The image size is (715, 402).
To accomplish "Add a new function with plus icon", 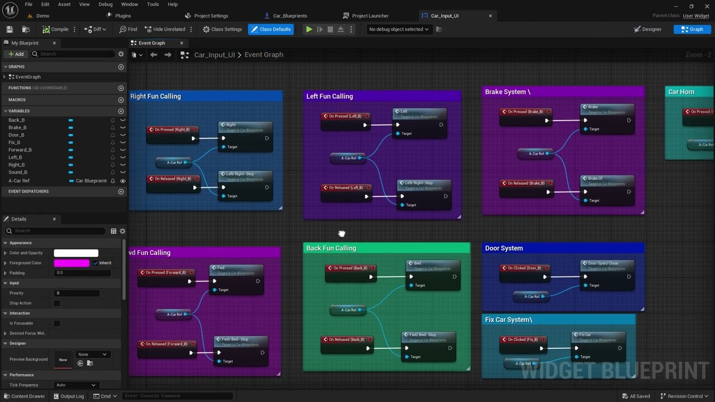I will (121, 88).
